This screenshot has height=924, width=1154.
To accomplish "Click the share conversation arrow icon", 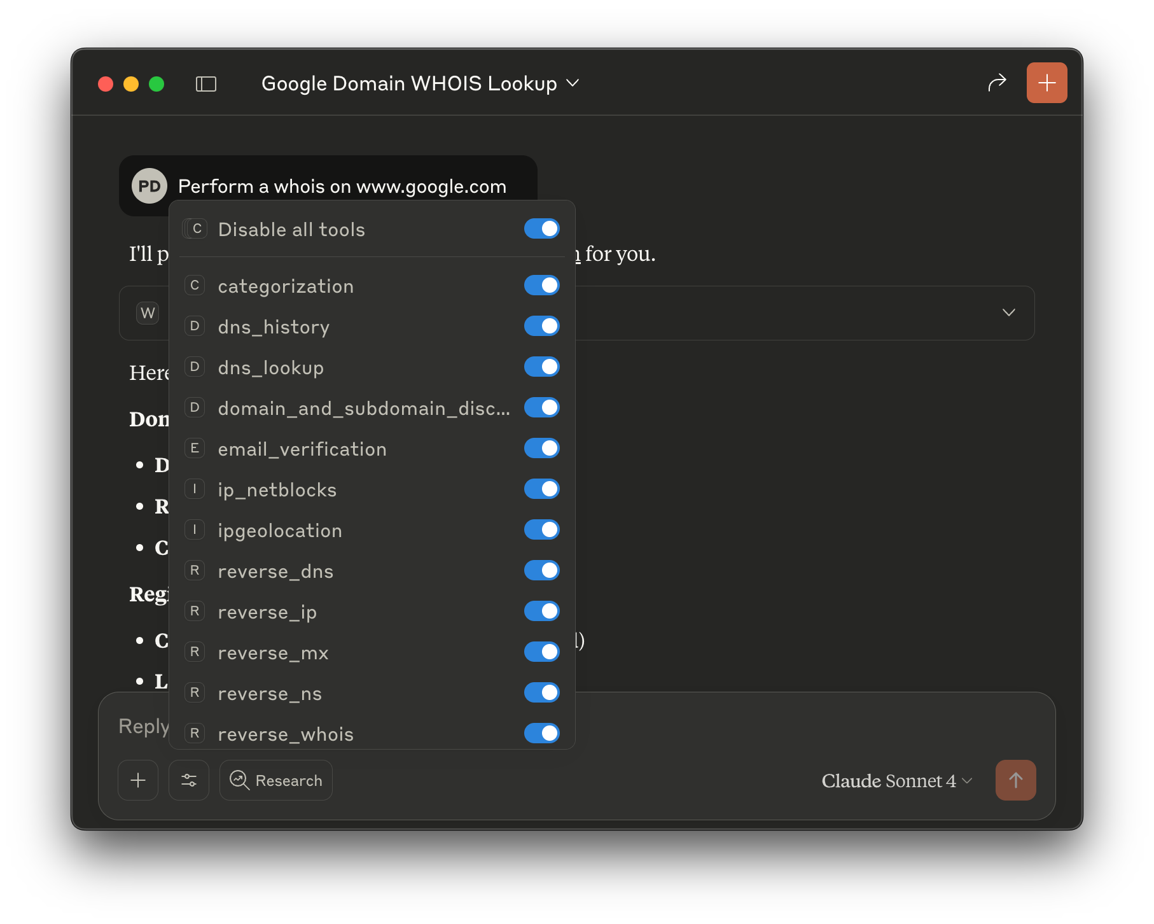I will point(998,83).
